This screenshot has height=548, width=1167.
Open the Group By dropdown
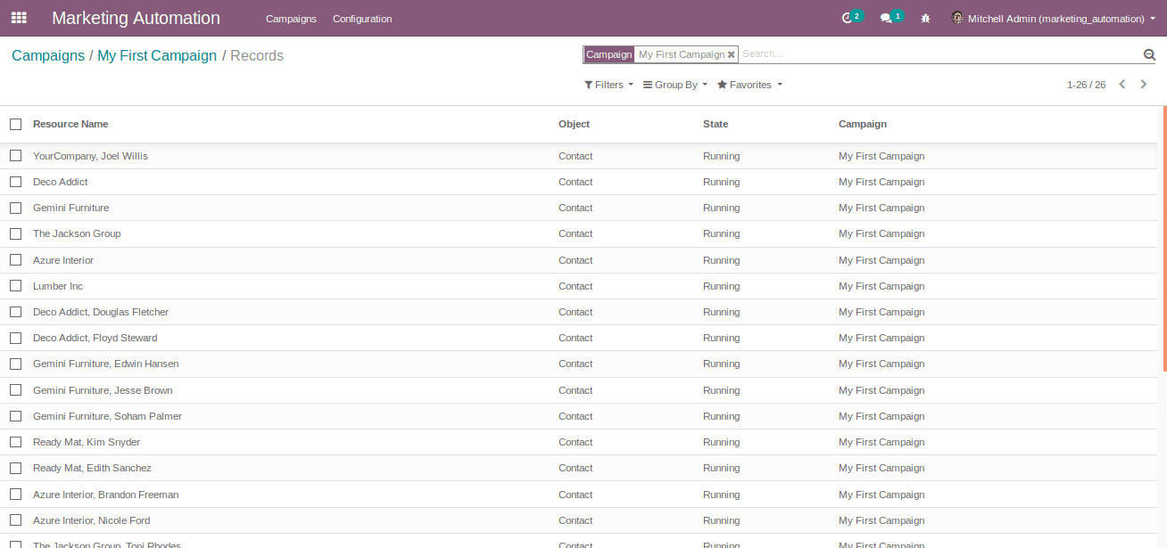coord(675,85)
